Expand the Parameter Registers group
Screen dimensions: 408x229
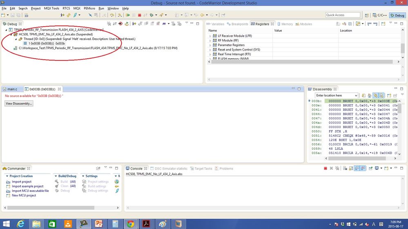210,45
